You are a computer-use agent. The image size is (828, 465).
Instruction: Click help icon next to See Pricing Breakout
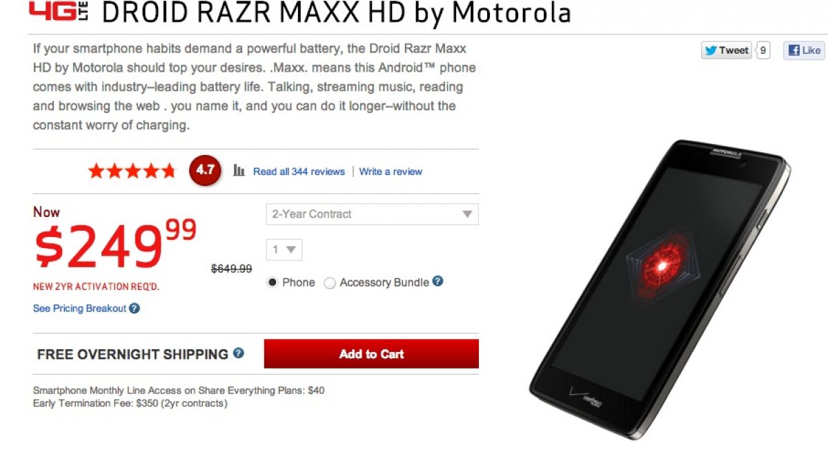135,309
